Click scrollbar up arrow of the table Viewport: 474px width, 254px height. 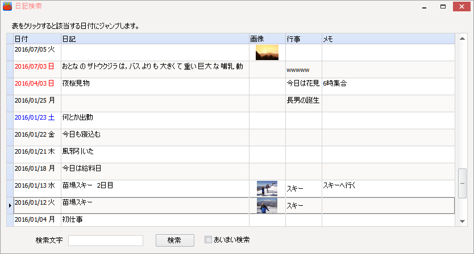(462, 39)
